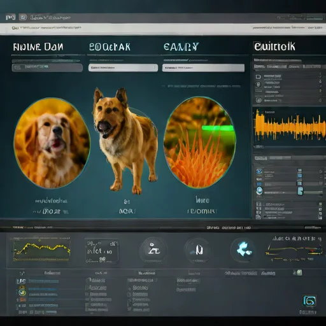Select the highlighted tab below the waveform panel
The width and height of the screenshot is (326, 326).
tap(260, 158)
